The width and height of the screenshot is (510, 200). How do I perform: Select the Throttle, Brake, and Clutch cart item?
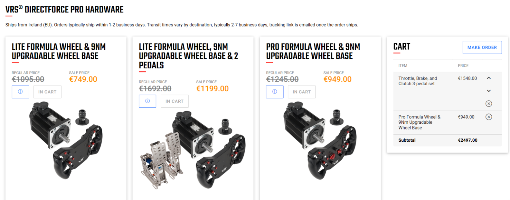point(418,81)
